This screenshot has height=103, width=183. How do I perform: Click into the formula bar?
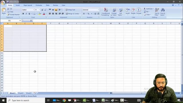[x=107, y=21]
